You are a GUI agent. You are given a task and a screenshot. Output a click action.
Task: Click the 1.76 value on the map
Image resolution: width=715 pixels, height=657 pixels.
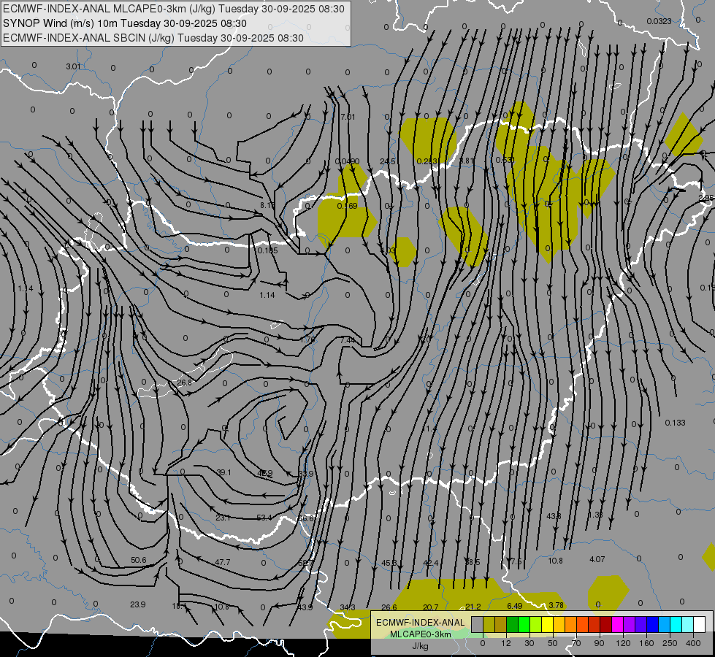point(307,339)
